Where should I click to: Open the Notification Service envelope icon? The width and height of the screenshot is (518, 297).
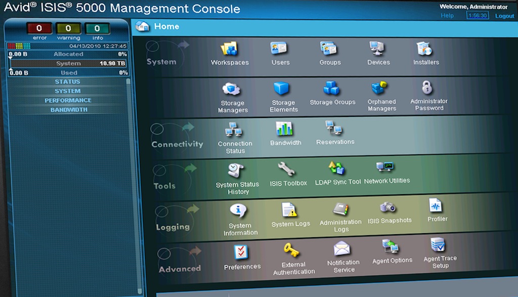(x=342, y=249)
